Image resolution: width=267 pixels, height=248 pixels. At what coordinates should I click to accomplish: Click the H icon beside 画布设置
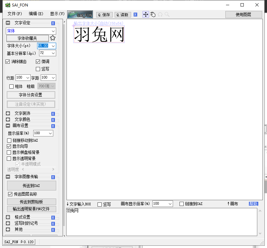53,125
